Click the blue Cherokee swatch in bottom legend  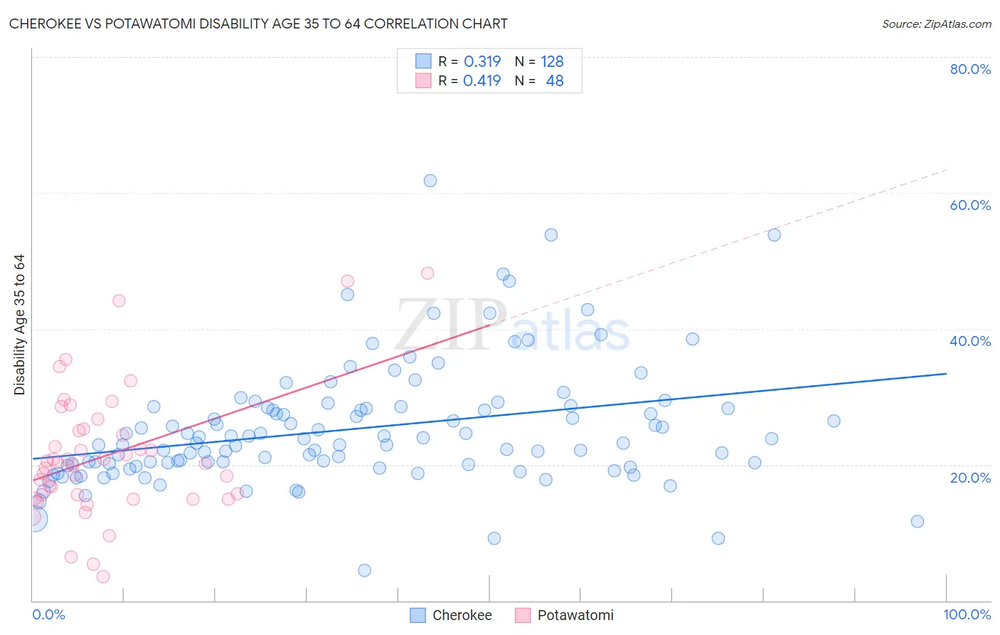click(418, 615)
